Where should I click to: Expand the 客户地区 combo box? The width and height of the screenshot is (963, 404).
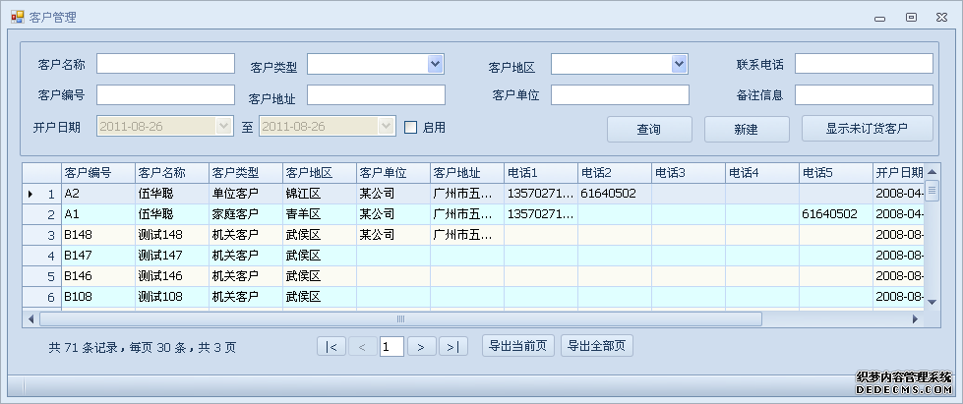[x=679, y=64]
